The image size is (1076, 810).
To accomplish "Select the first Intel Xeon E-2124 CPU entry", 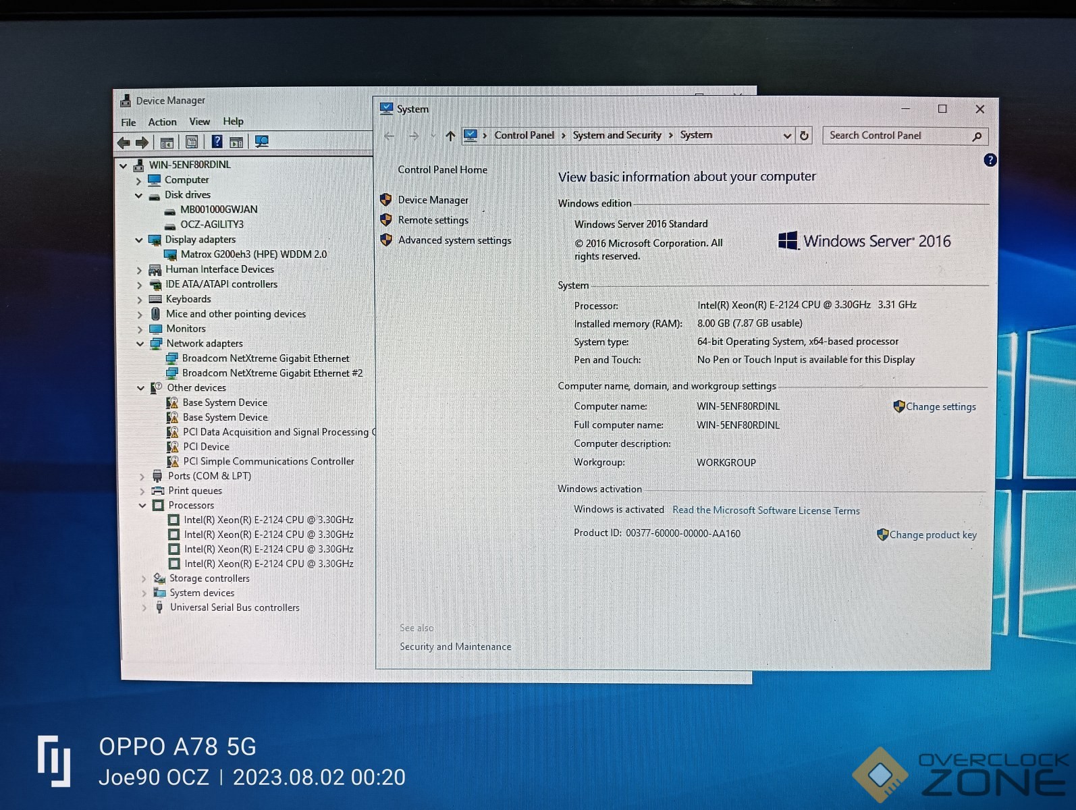I will click(269, 520).
